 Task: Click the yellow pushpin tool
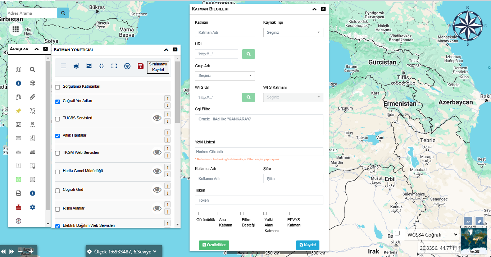pyautogui.click(x=19, y=111)
